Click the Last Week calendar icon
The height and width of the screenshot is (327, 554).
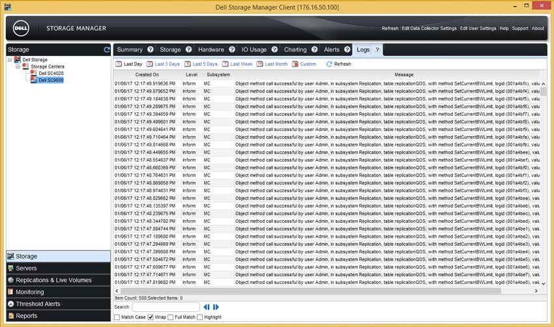[226, 64]
